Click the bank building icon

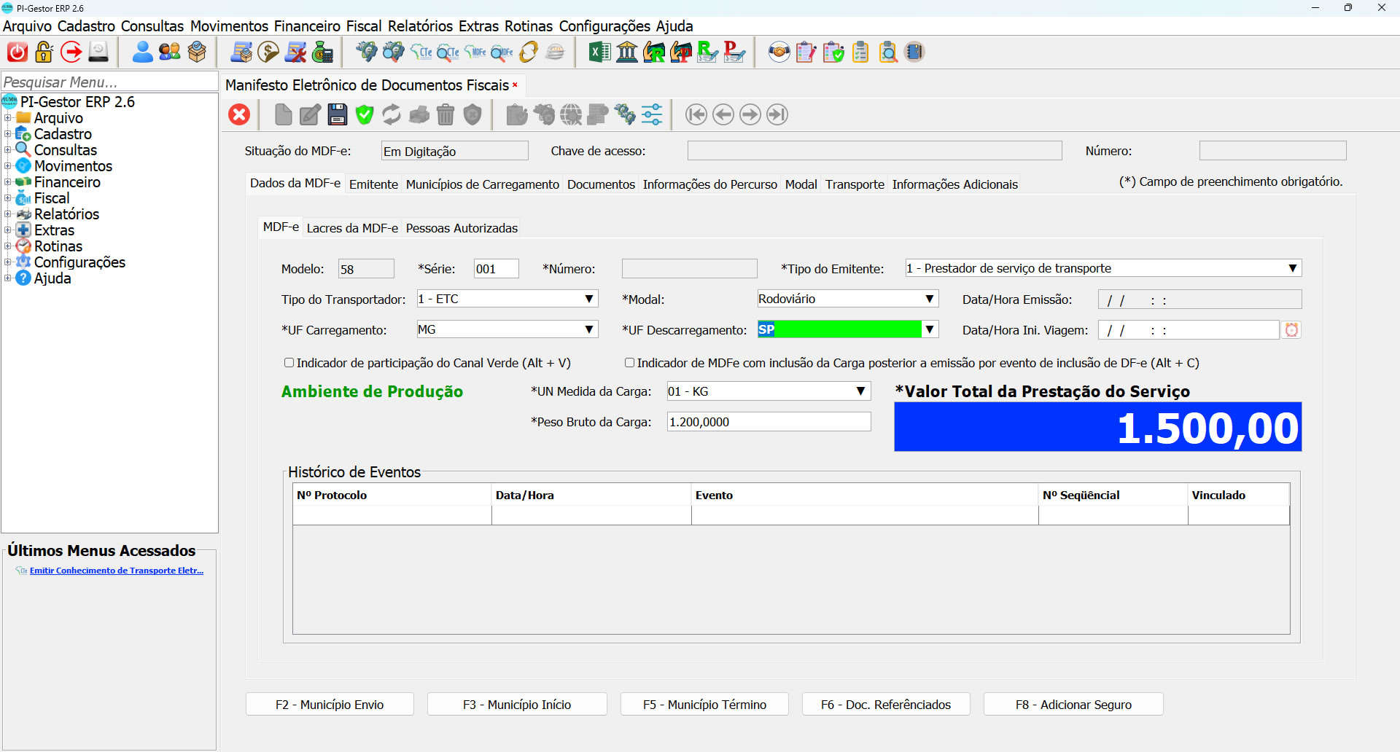(x=627, y=52)
